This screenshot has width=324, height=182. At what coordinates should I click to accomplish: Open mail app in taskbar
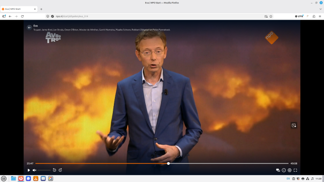(x=43, y=179)
